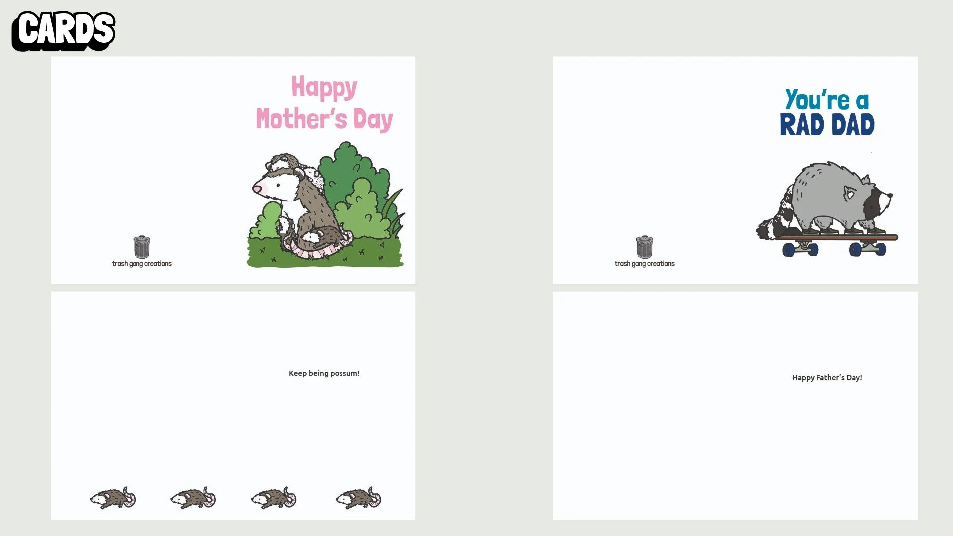This screenshot has height=536, width=953.
Task: Click the CARDS title logo
Action: click(64, 31)
